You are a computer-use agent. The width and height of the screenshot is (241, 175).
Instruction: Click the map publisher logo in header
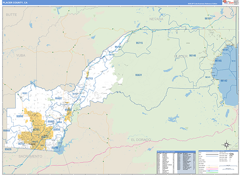point(227,2)
